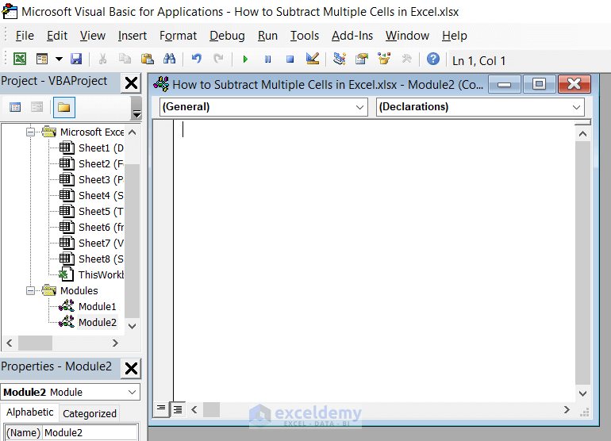The width and height of the screenshot is (611, 441).
Task: Select Module2 in Modules folder
Action: (87, 323)
